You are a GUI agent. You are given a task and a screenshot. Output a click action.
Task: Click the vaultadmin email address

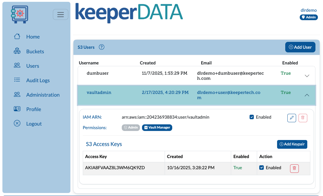[229, 95]
